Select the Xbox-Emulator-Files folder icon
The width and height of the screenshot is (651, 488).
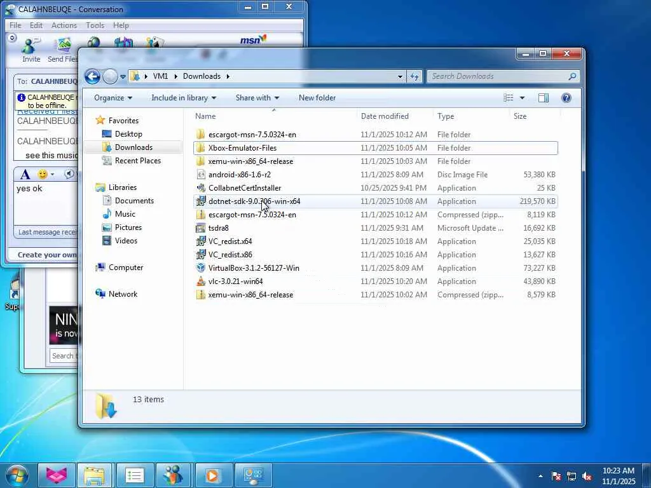pyautogui.click(x=200, y=147)
